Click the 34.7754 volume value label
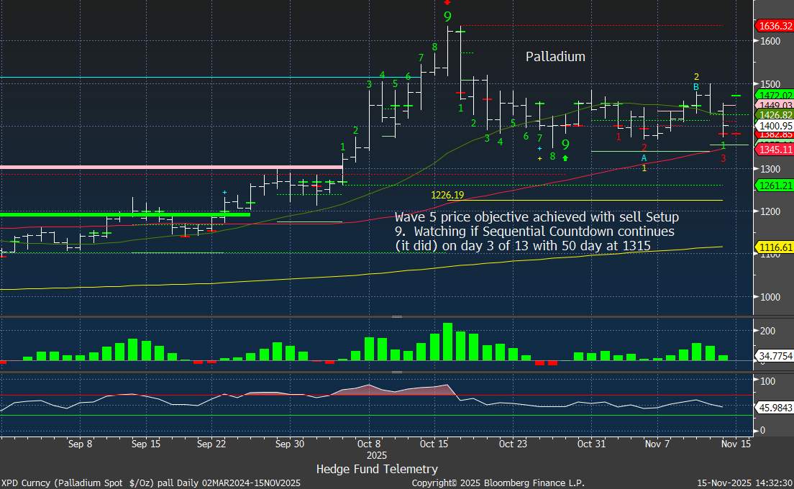This screenshot has width=794, height=489. click(x=773, y=356)
